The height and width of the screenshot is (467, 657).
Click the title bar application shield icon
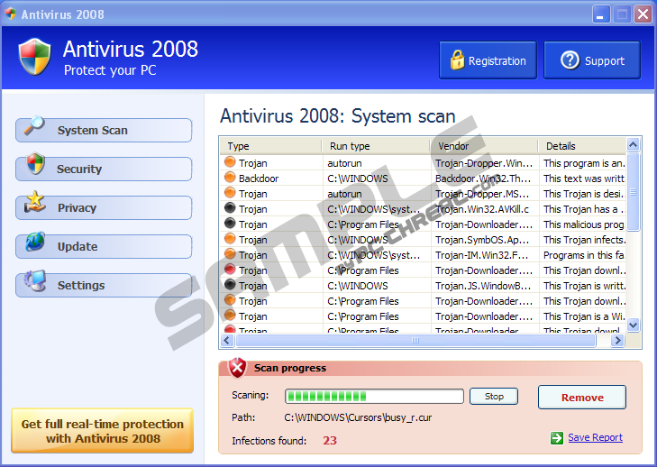tap(11, 14)
